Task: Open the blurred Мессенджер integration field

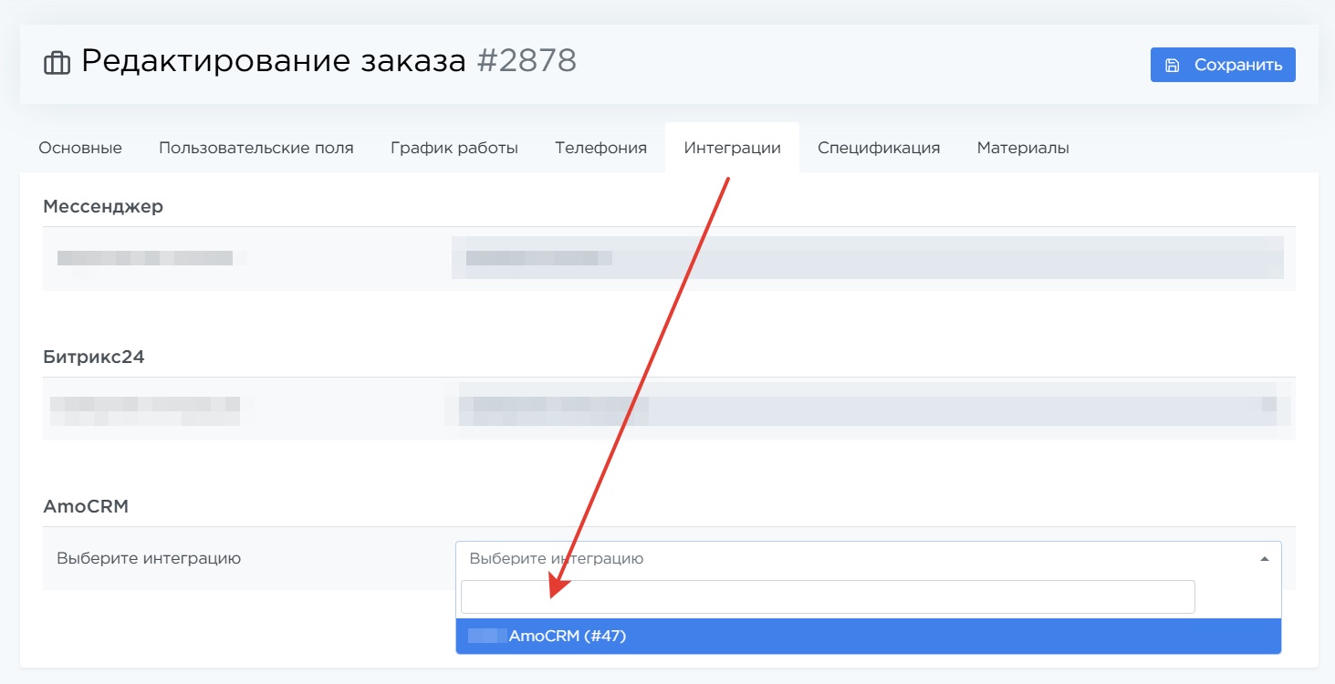Action: coord(867,258)
